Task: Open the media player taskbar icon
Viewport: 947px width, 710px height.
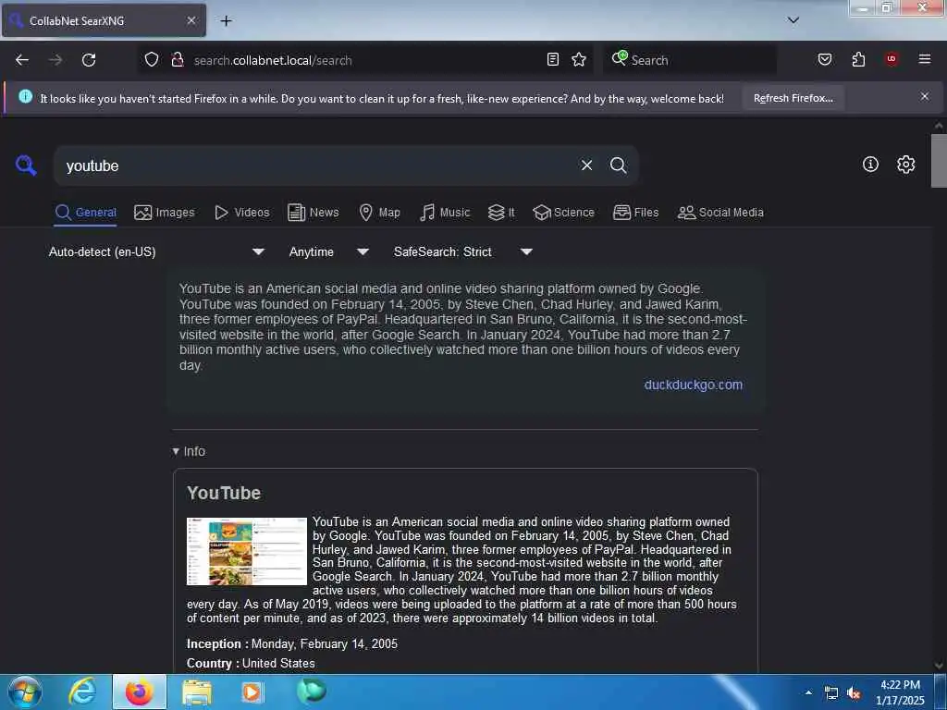Action: (252, 692)
